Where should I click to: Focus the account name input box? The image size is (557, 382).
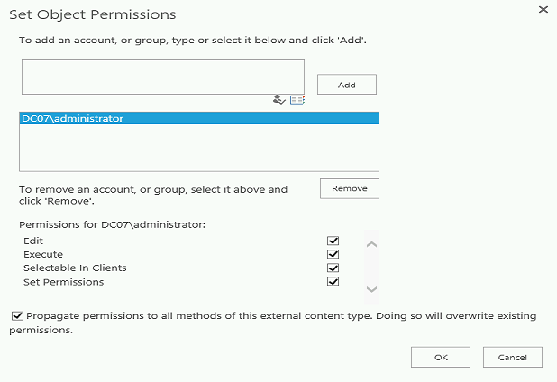pyautogui.click(x=162, y=77)
